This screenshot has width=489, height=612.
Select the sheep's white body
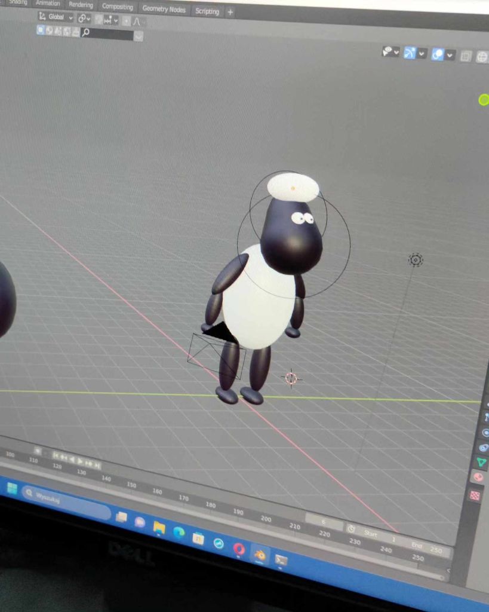[x=259, y=299]
